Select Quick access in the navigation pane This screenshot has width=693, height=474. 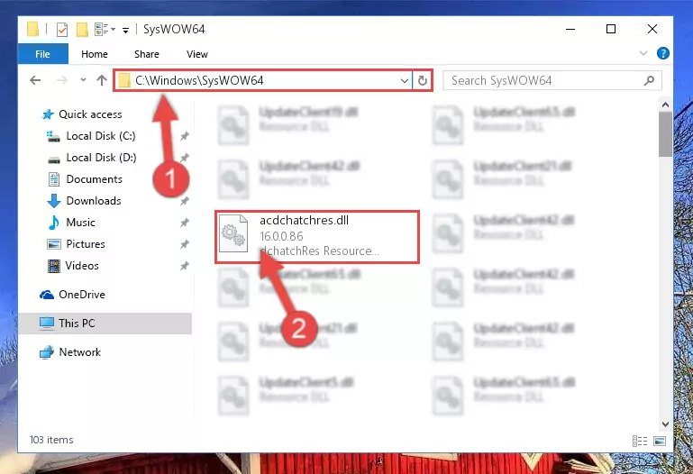pos(90,114)
